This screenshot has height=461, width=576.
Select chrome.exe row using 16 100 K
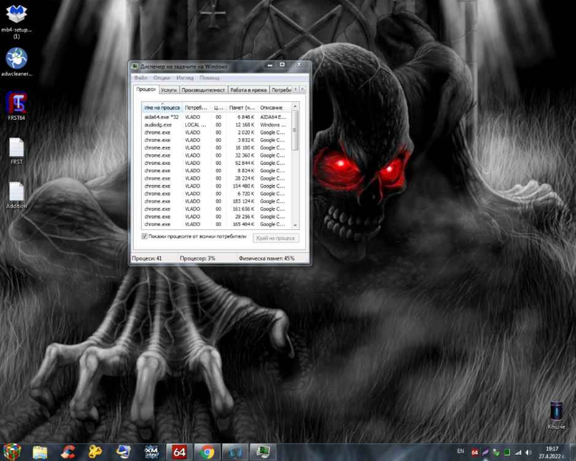click(217, 148)
